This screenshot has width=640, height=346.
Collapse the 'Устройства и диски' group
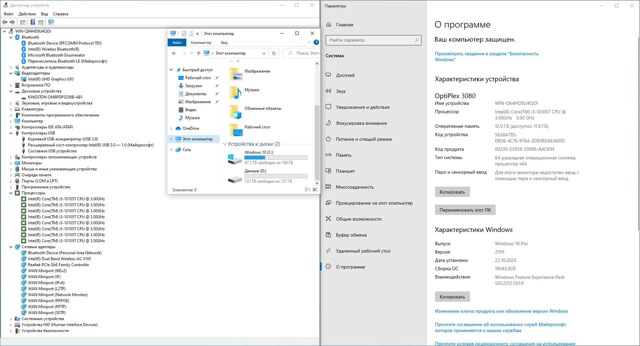point(224,144)
